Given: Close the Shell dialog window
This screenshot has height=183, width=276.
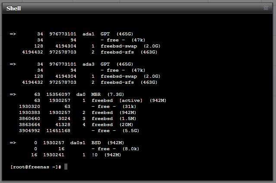Looking at the screenshot, I should pyautogui.click(x=266, y=8).
